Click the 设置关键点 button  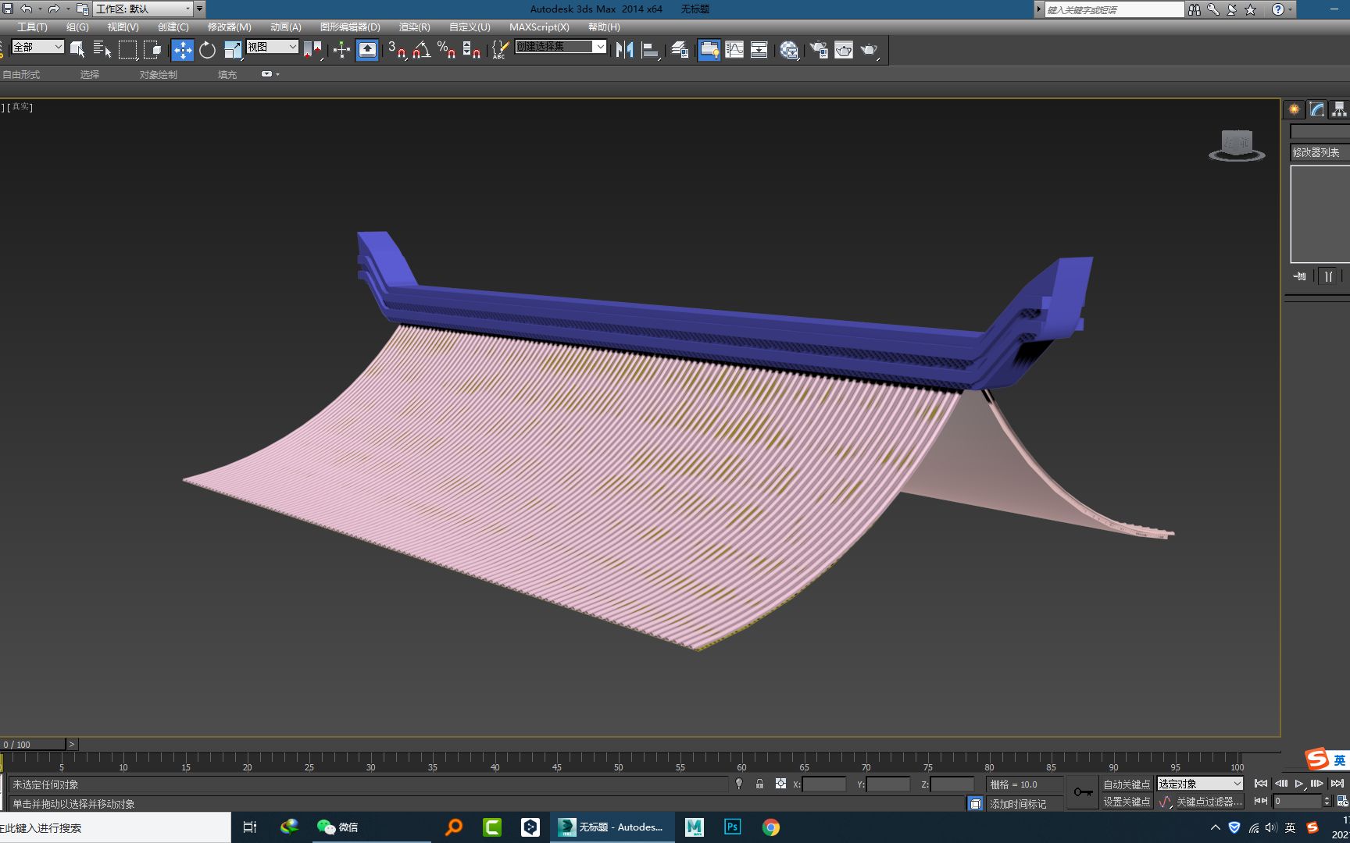point(1126,802)
